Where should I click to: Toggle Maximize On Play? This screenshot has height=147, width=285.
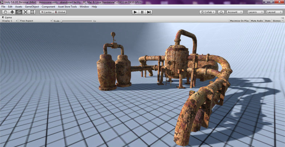[x=239, y=21]
